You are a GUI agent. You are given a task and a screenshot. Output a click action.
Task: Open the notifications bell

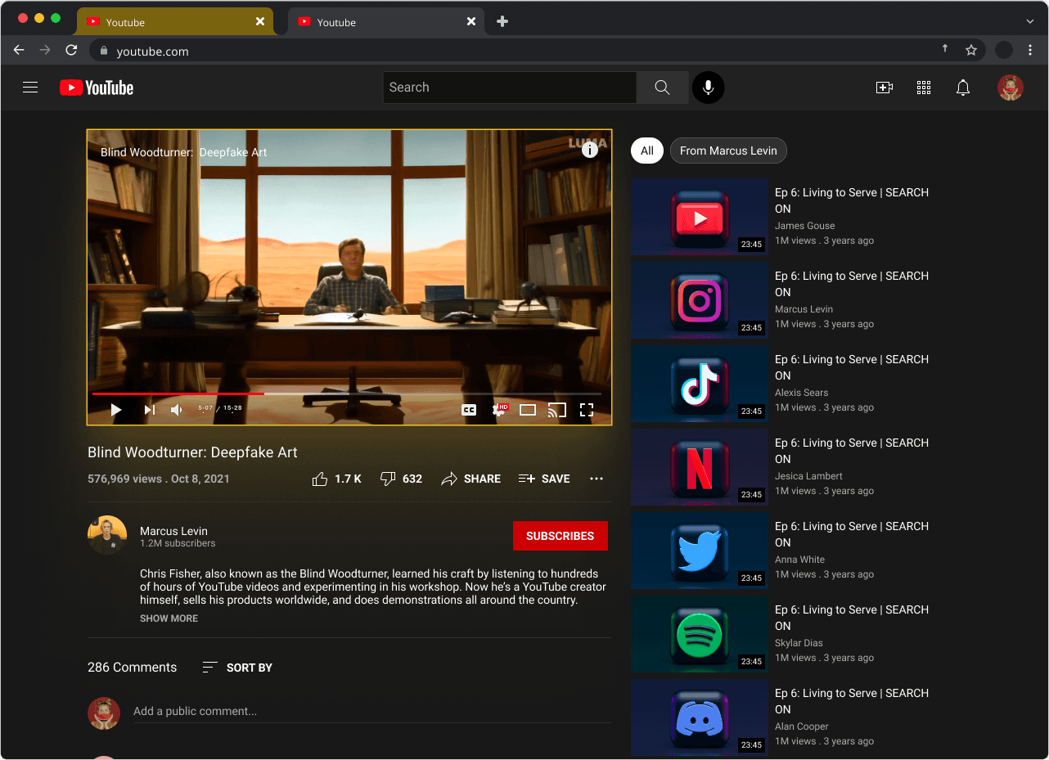(x=963, y=88)
